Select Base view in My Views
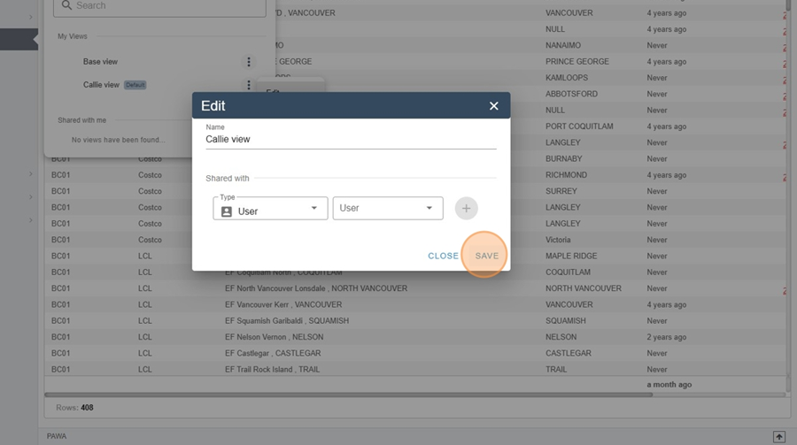This screenshot has height=445, width=797. (x=100, y=61)
